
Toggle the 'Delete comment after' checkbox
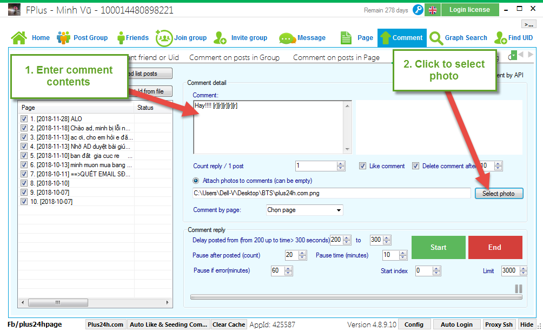(415, 166)
